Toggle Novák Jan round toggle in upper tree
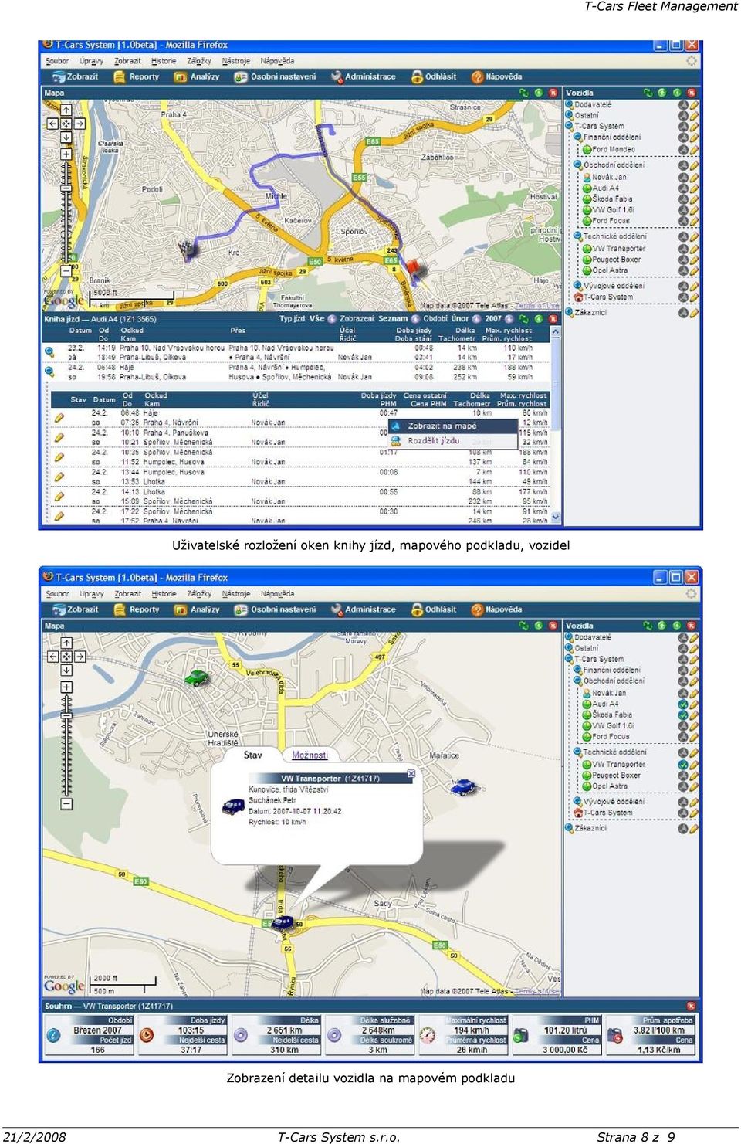 point(683,177)
